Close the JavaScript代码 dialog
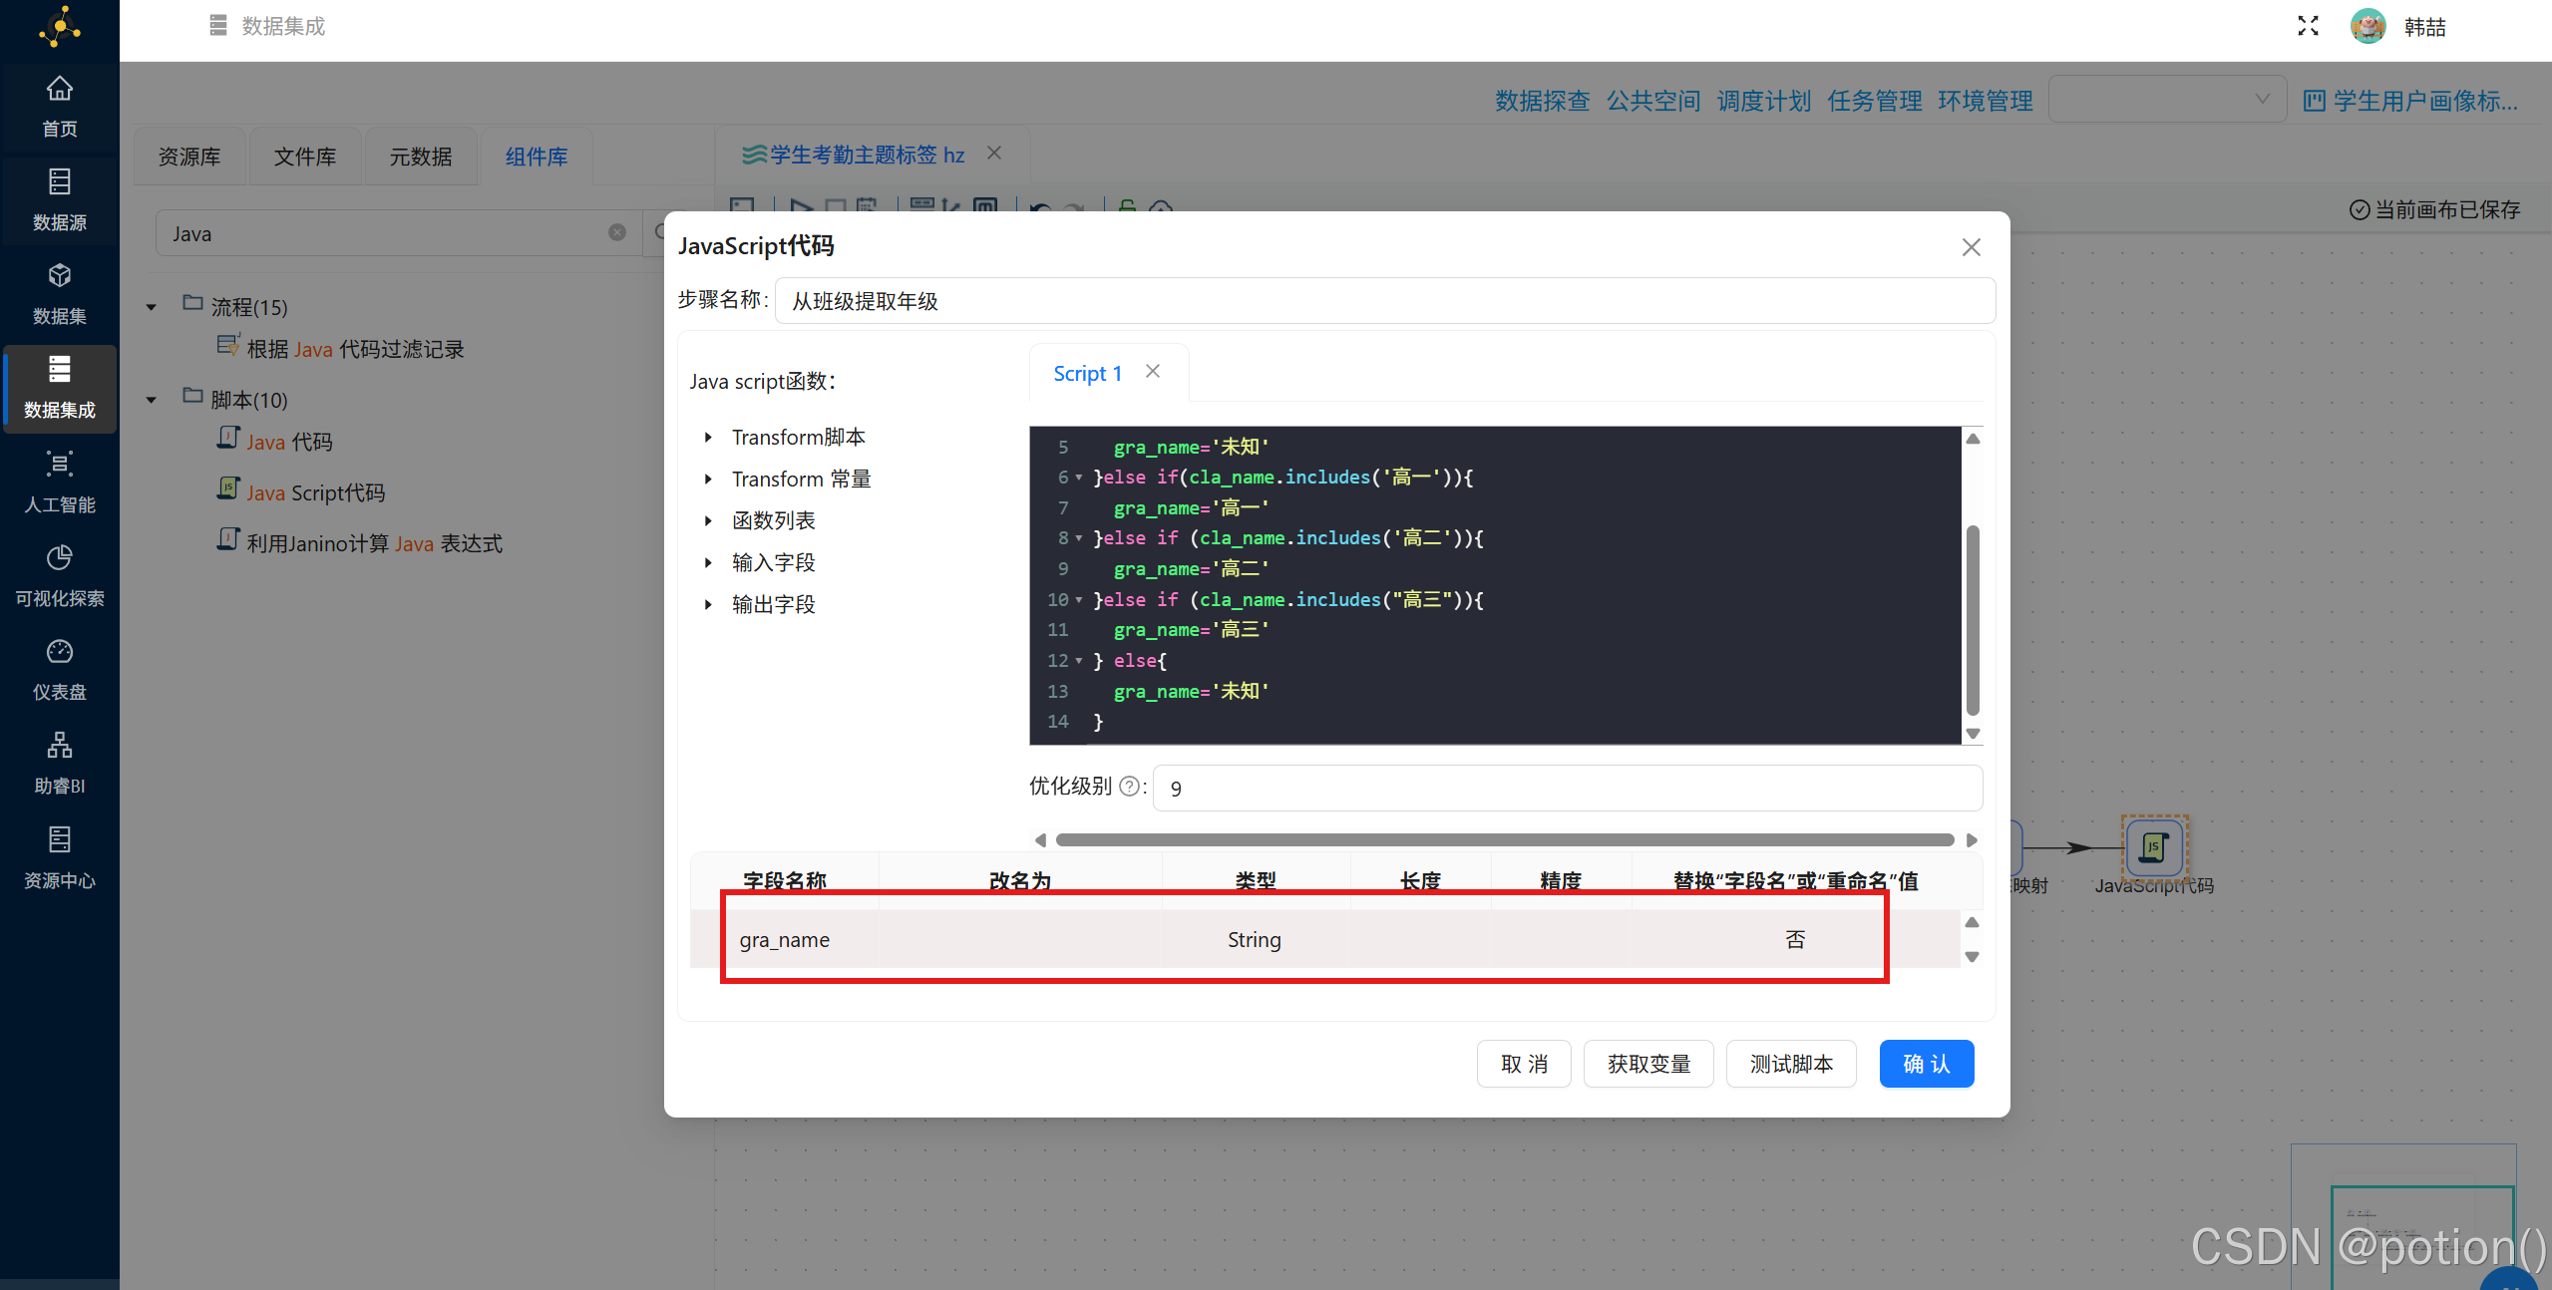The width and height of the screenshot is (2552, 1290). pos(1971,247)
